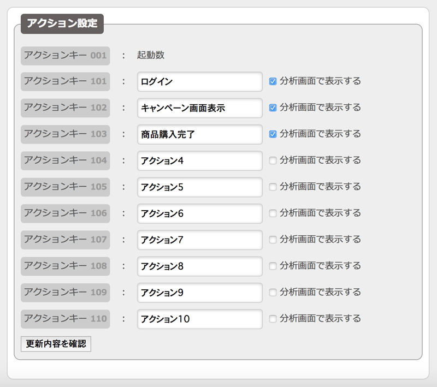Screen dimensions: 437x387
Task: Focus the アクション7 input field
Action: pyautogui.click(x=200, y=240)
